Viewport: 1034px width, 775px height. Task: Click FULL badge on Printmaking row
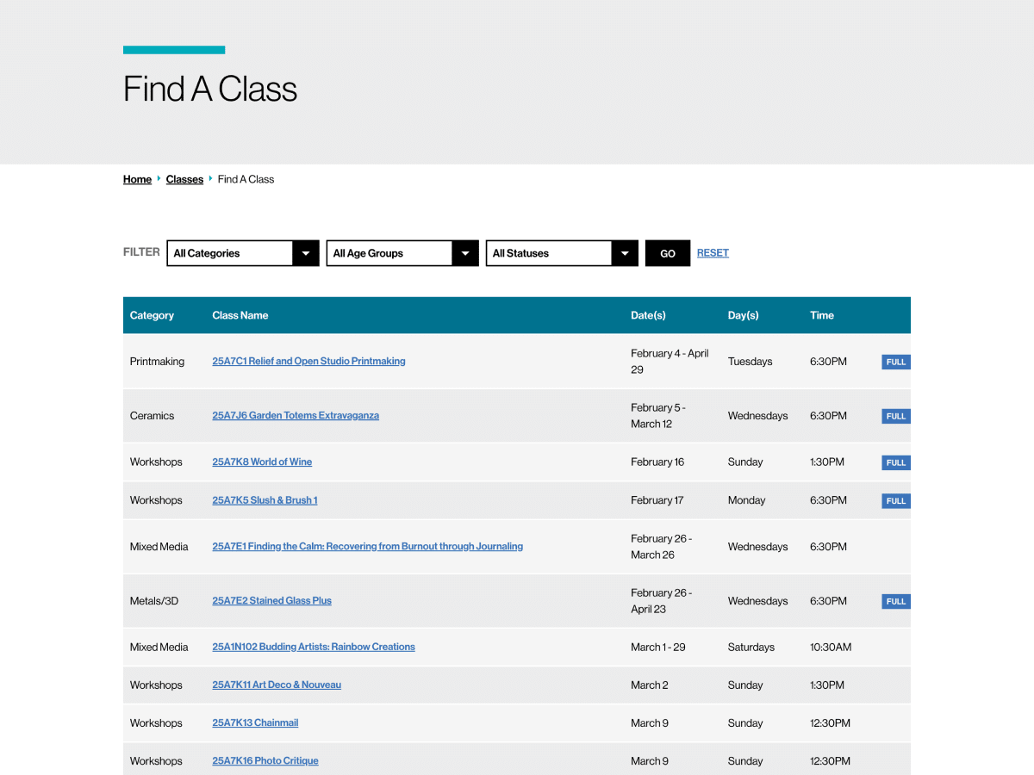click(895, 363)
